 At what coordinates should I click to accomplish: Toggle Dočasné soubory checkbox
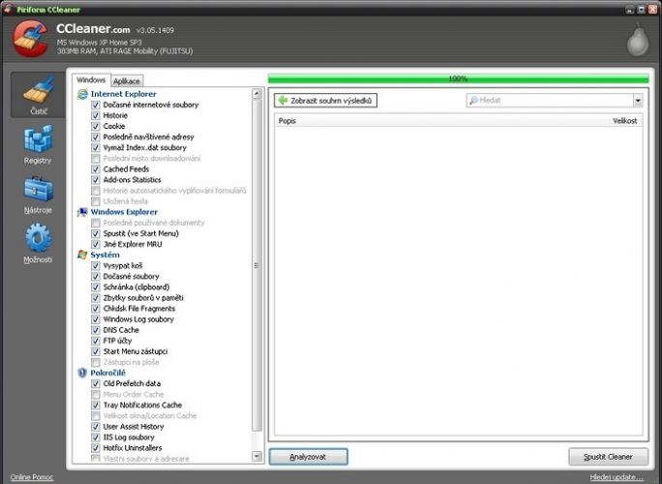96,277
